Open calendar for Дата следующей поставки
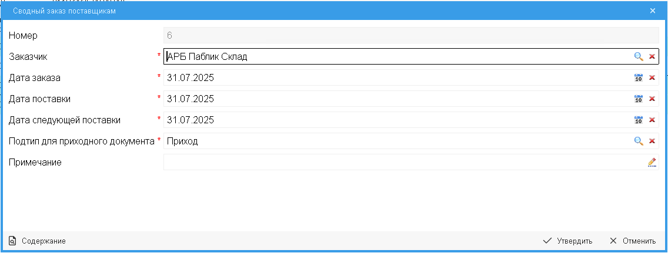 638,120
